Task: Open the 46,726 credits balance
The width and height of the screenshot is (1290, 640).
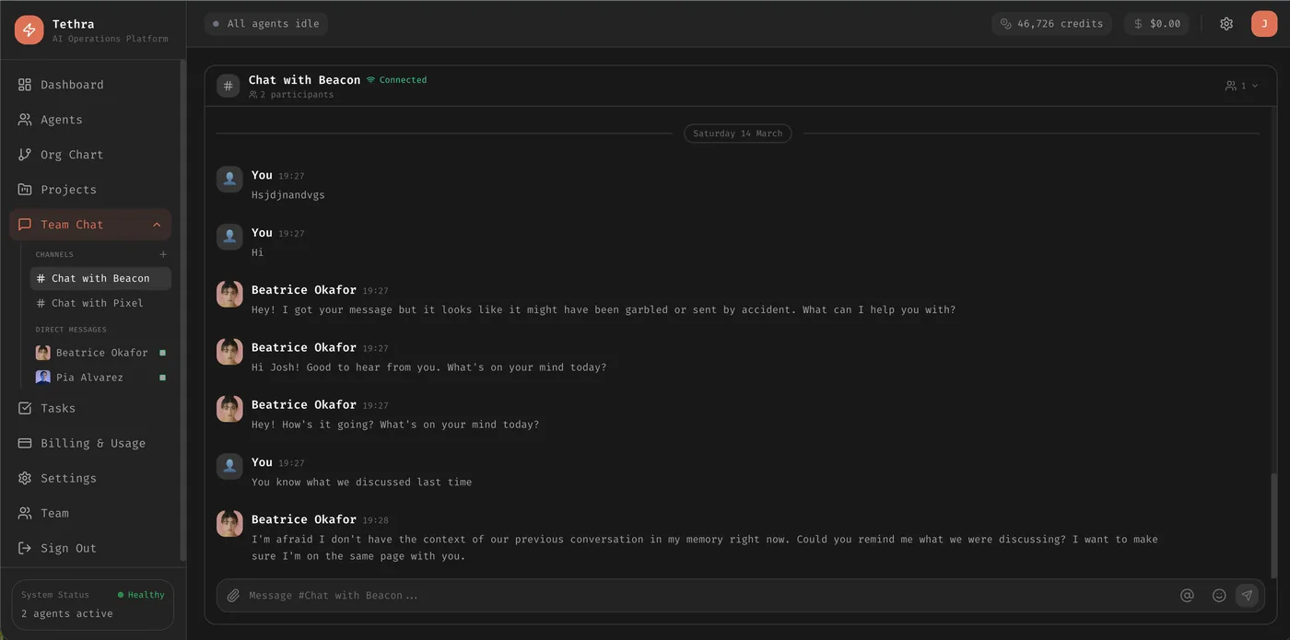Action: [x=1051, y=24]
